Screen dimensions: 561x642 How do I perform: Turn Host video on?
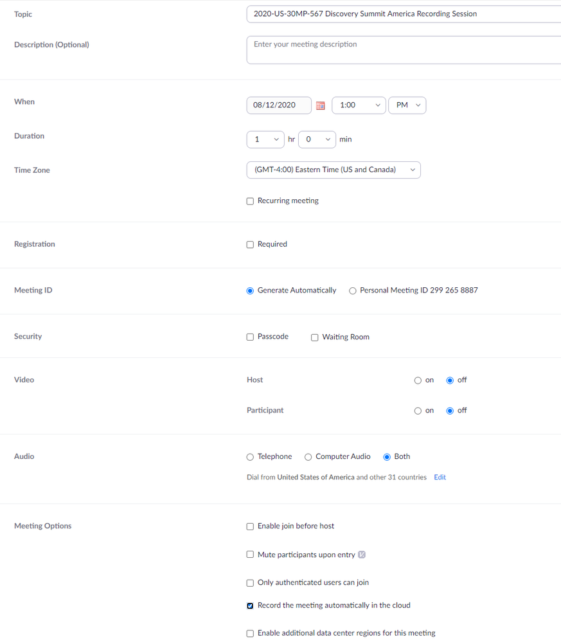(x=418, y=380)
